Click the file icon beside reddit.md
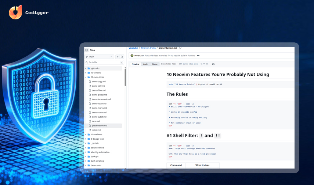Screen dimensions: 314x185 [x=90, y=130]
